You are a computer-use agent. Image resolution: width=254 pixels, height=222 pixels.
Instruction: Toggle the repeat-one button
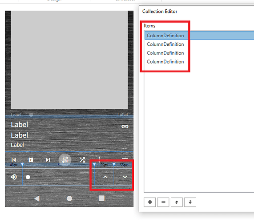[65, 160]
